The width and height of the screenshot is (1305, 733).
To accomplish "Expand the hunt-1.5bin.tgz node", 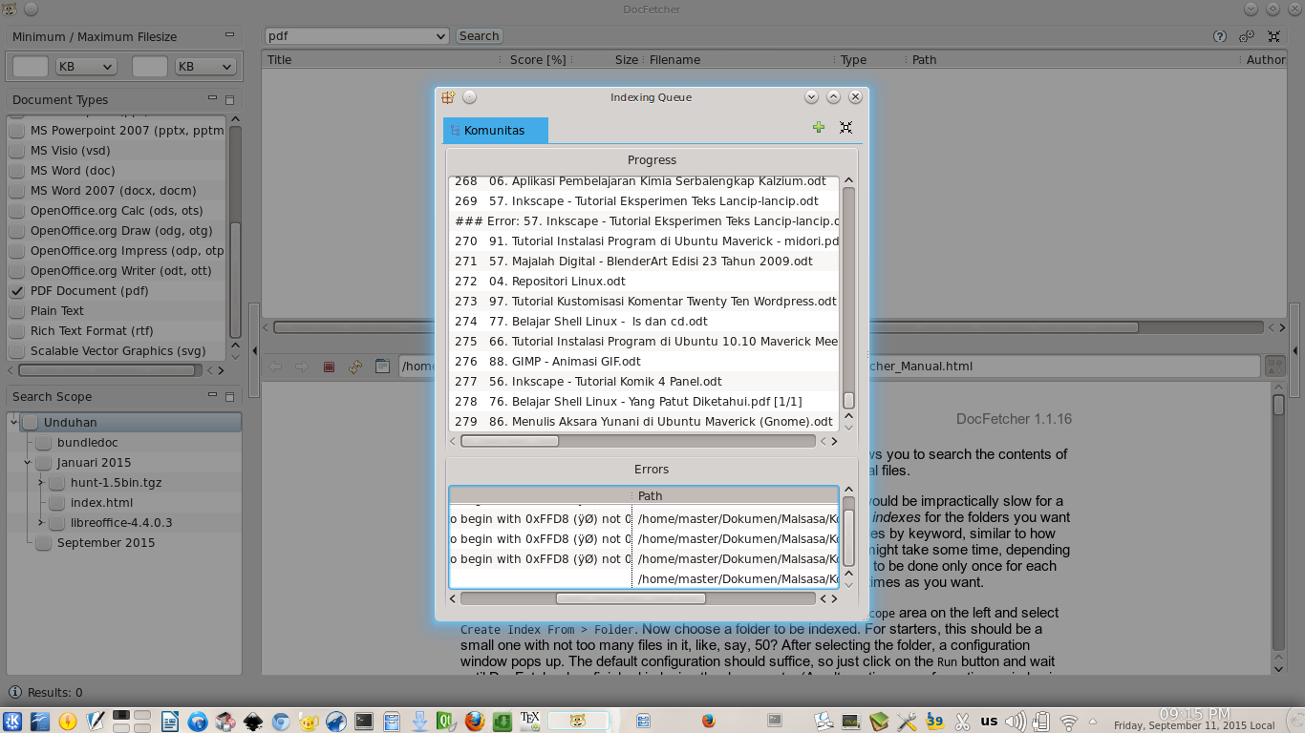I will pos(41,483).
